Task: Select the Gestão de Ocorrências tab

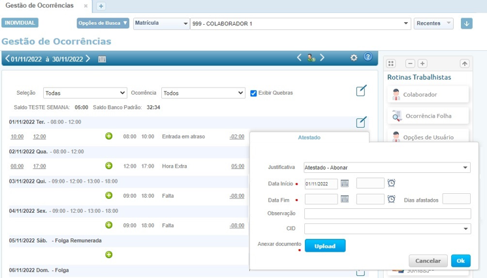Action: click(x=39, y=6)
